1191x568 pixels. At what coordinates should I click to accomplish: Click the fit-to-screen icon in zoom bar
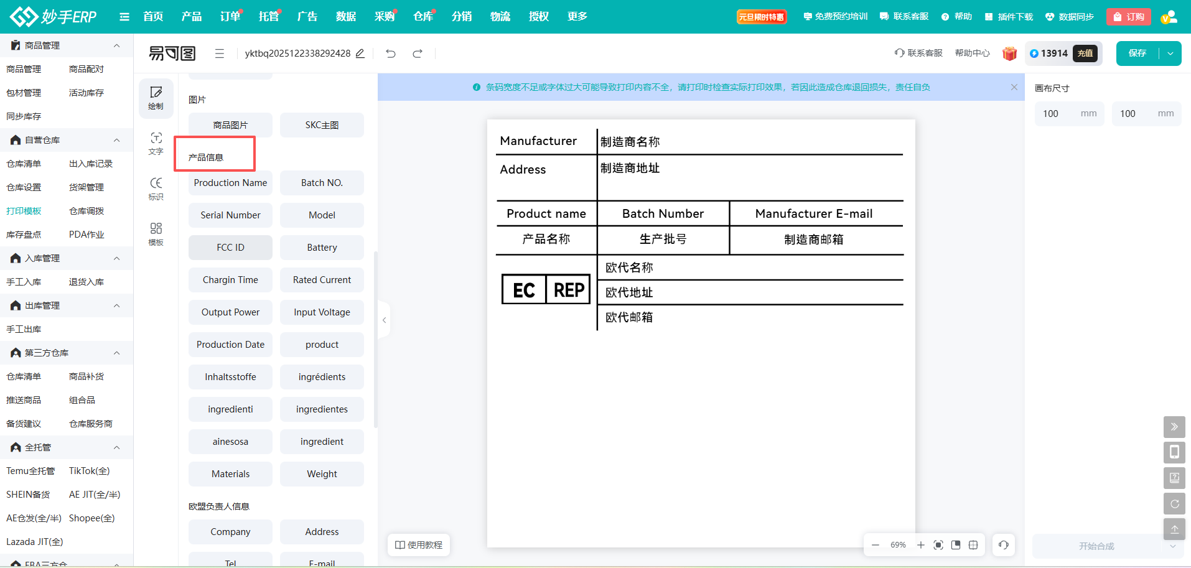click(x=938, y=545)
